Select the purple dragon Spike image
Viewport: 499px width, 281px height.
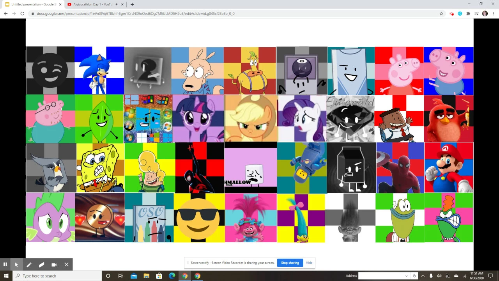(50, 217)
